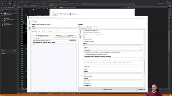This screenshot has width=172, height=96.
Task: Open the Runtime dropdown in NSwagStudio
Action: click(x=55, y=28)
